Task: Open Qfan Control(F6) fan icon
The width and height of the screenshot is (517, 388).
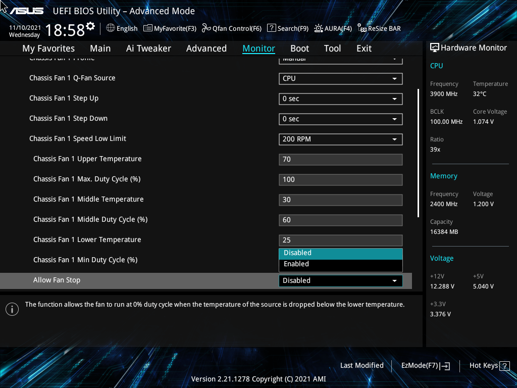Action: (x=206, y=28)
